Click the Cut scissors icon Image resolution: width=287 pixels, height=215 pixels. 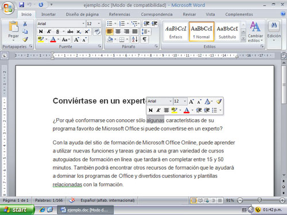point(25,24)
